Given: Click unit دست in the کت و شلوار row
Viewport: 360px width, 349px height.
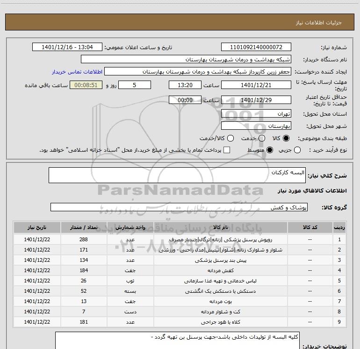Looking at the screenshot, I should [130, 312].
